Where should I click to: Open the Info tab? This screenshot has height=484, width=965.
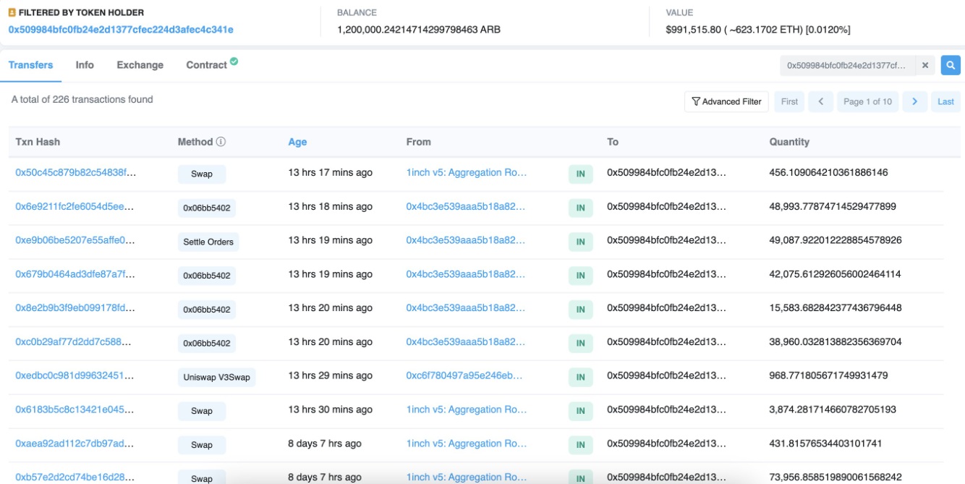pos(85,64)
